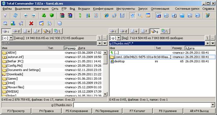The width and height of the screenshot is (217, 115).
Task: Switch right panel to drive f
Action: tap(144, 31)
